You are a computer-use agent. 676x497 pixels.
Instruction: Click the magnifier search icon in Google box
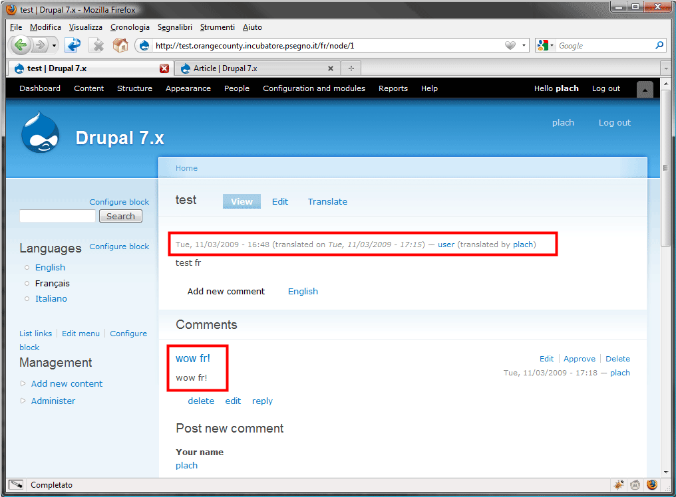click(x=659, y=45)
